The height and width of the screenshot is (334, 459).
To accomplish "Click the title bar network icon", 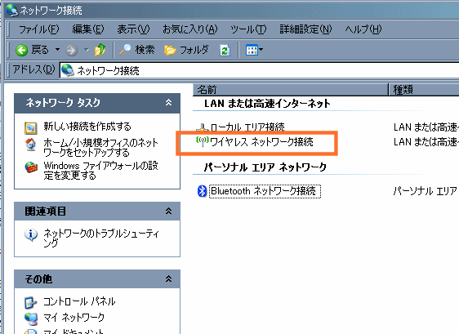I will [x=11, y=10].
